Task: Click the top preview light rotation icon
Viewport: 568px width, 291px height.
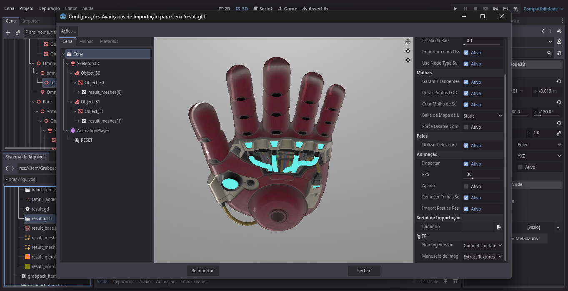Action: (x=408, y=42)
